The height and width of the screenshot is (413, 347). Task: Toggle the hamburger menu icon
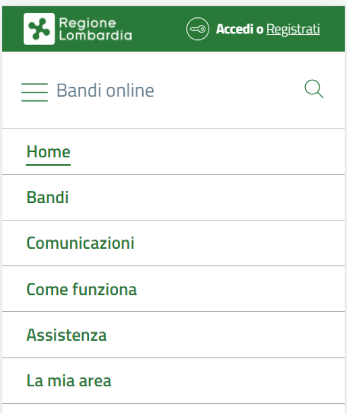(35, 92)
